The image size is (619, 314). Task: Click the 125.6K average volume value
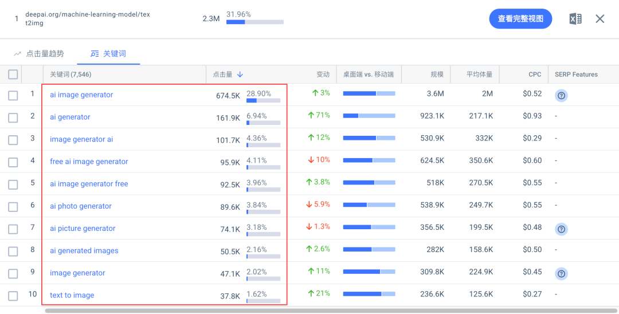[x=480, y=295]
